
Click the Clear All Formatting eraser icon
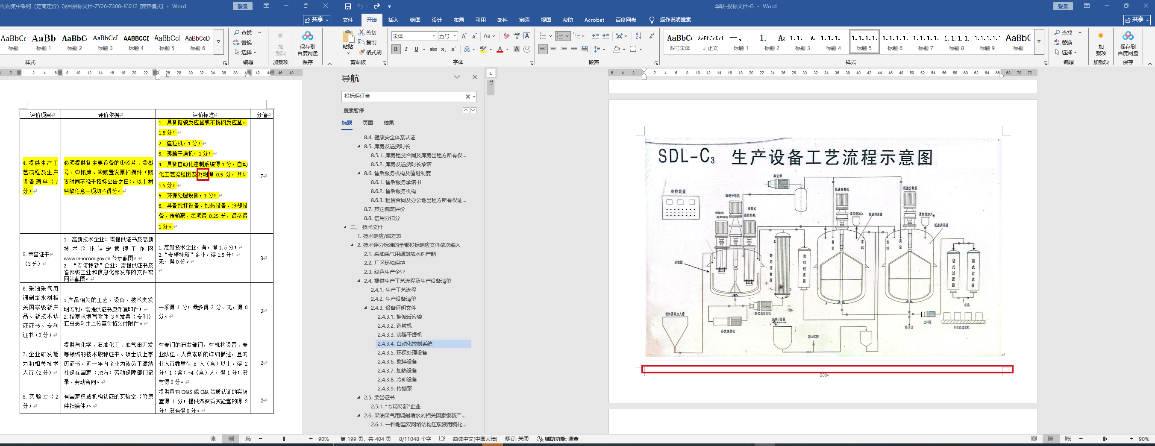506,36
